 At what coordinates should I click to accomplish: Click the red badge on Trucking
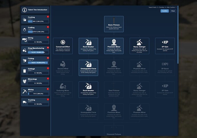(48, 99)
